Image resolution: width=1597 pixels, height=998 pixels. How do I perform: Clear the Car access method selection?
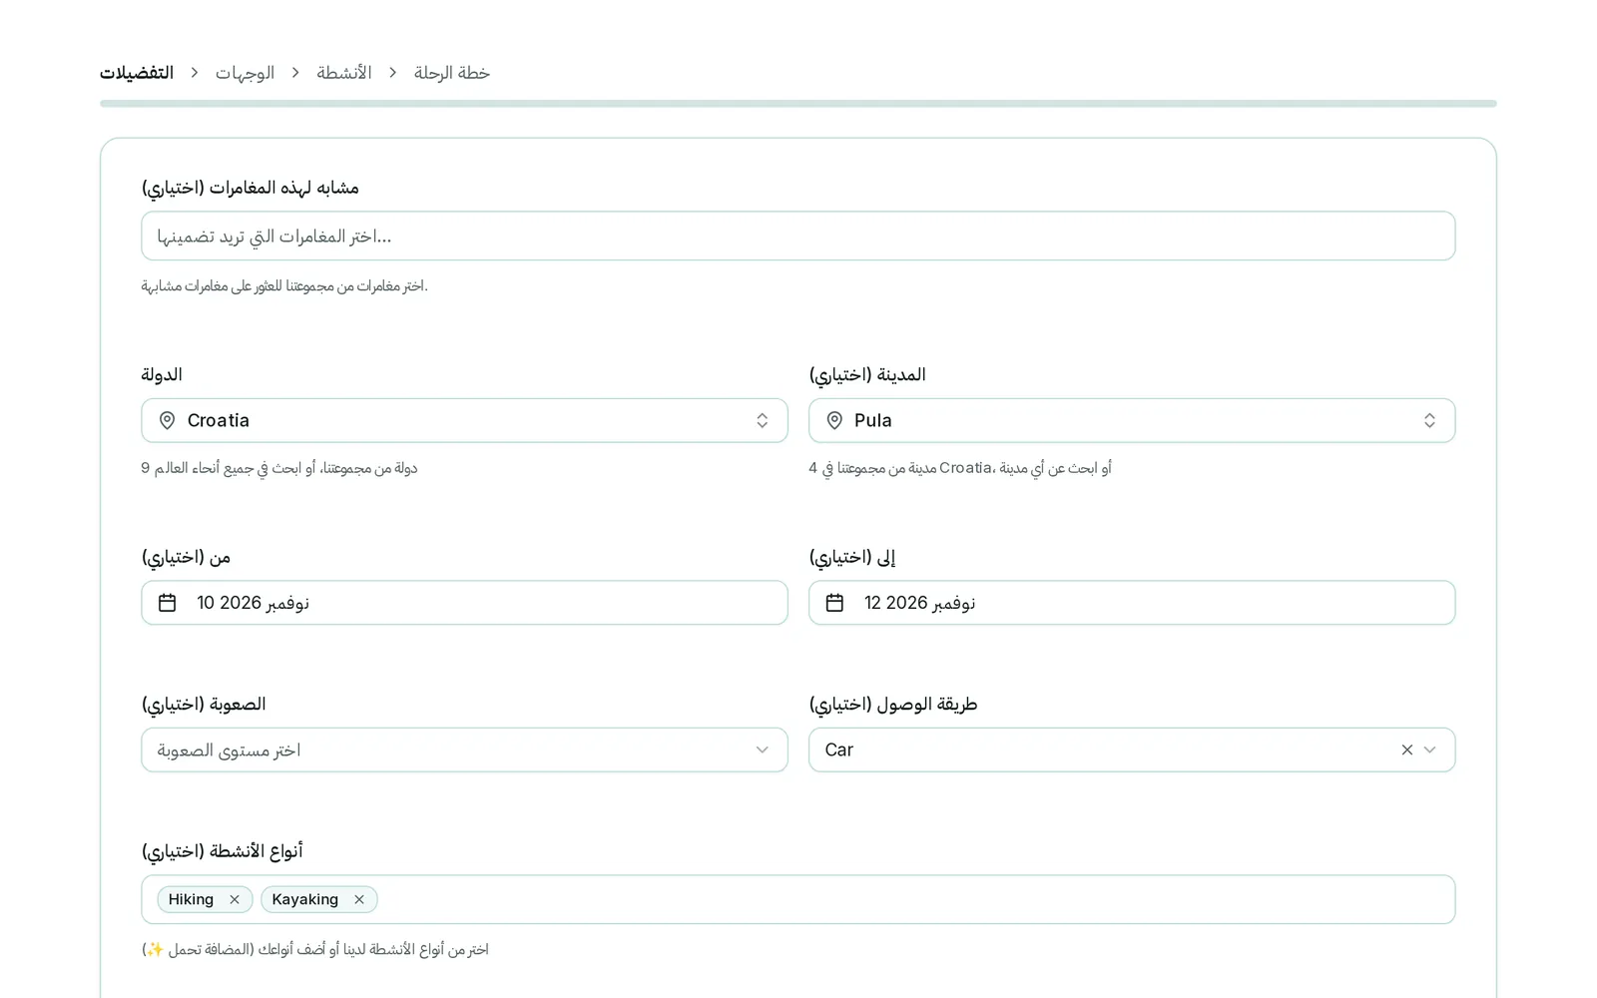pos(1407,749)
